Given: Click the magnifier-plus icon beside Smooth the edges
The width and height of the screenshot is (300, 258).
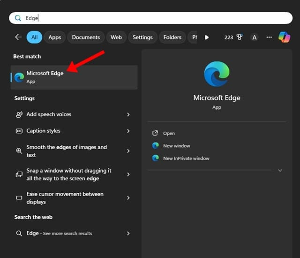Looking at the screenshot, I should coord(19,151).
